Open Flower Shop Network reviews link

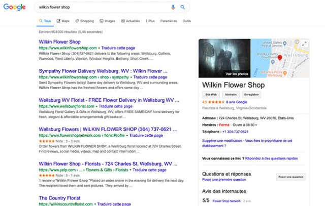(226, 201)
